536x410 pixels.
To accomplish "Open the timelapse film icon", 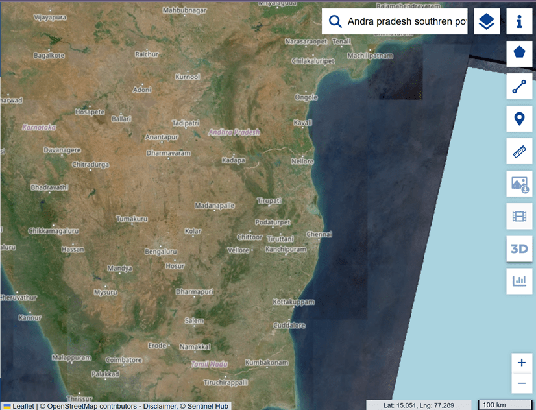I will pos(519,216).
